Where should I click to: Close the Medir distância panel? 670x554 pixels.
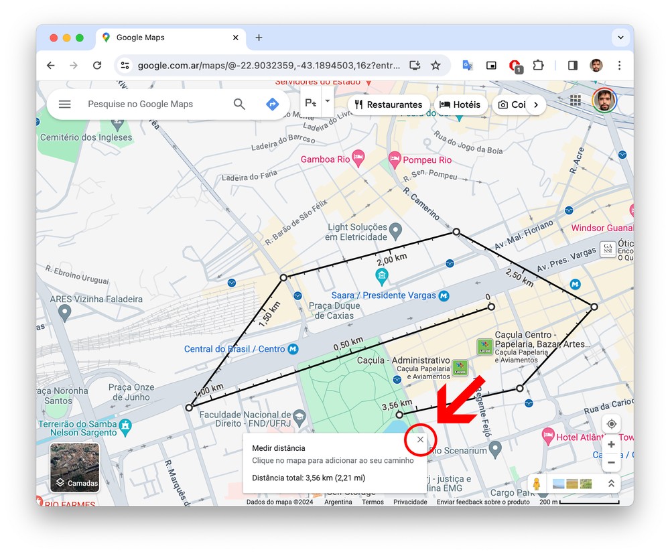pyautogui.click(x=420, y=440)
